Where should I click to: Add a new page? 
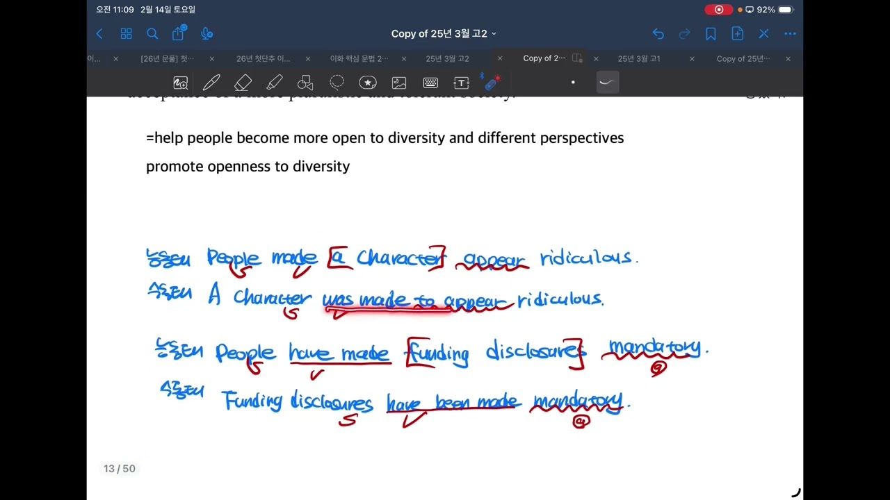pyautogui.click(x=737, y=33)
